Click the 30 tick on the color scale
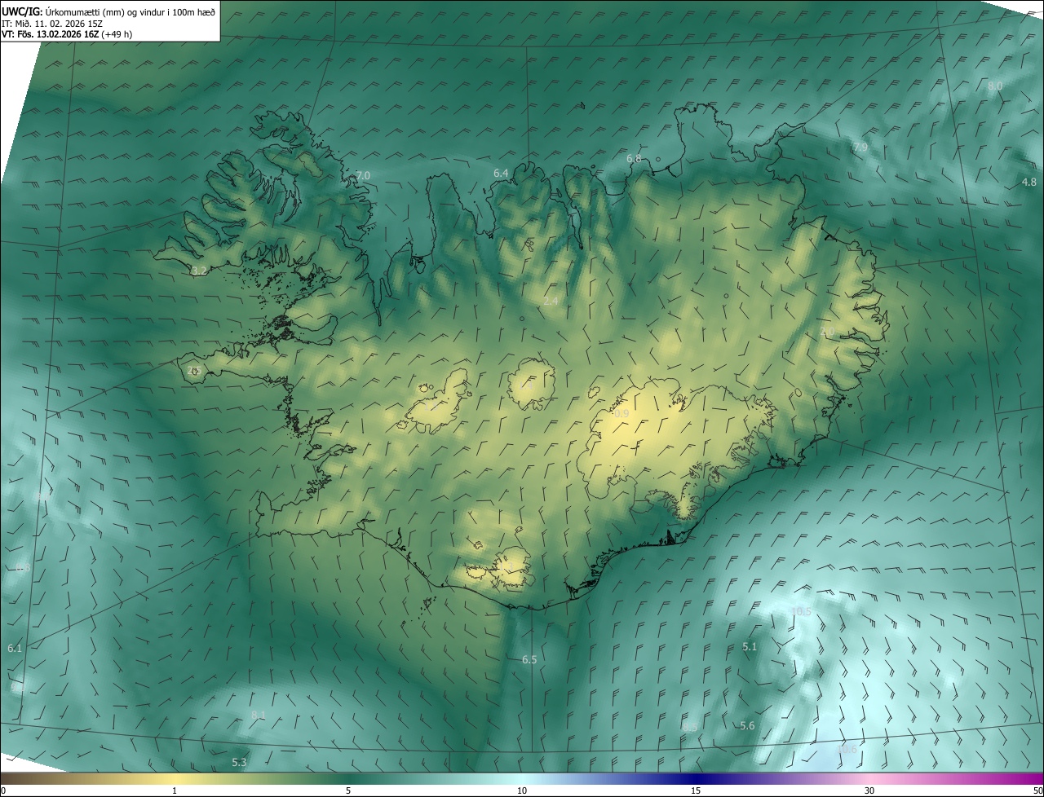Image resolution: width=1044 pixels, height=797 pixels. pos(869,790)
